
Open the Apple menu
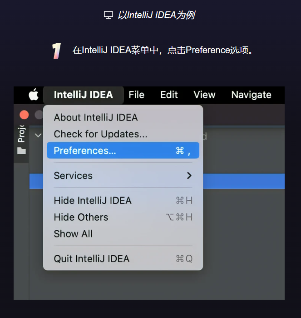(34, 95)
